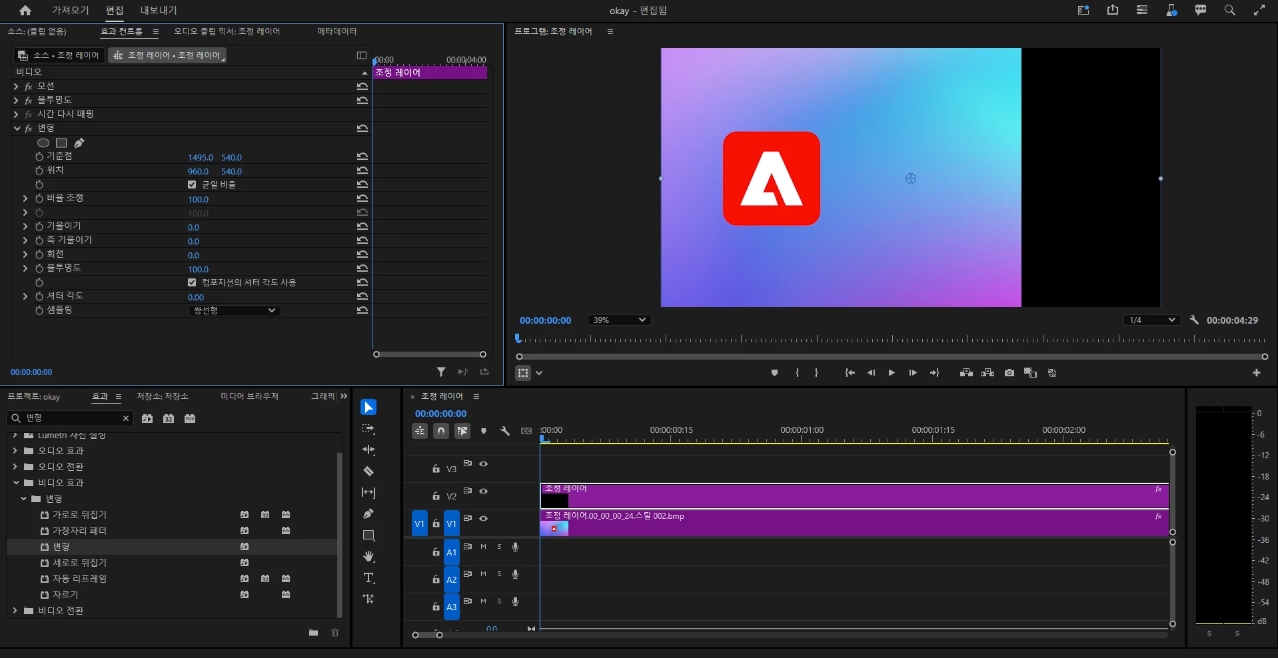Click the Mark Out button
Screen dimensions: 1278x658
click(x=816, y=373)
